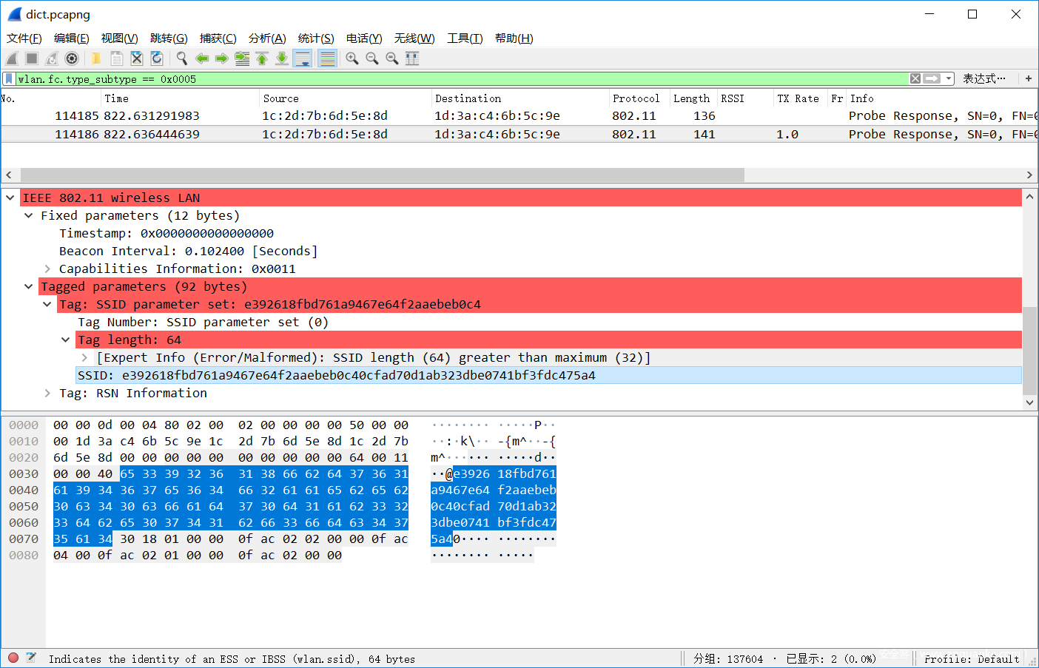1039x668 pixels.
Task: Click the zoom in toolbar icon
Action: tap(352, 58)
